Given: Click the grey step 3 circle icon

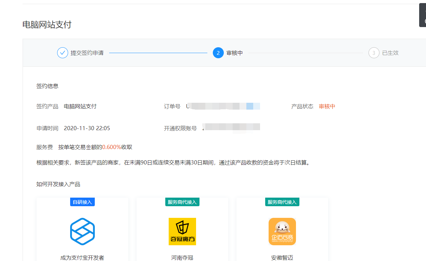Looking at the screenshot, I should click(x=374, y=53).
